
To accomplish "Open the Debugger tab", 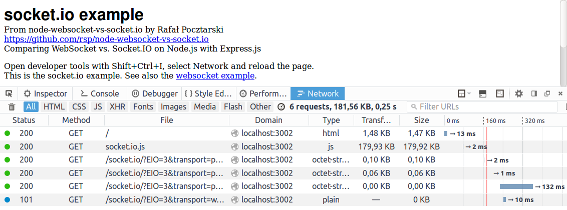I will [x=155, y=94].
